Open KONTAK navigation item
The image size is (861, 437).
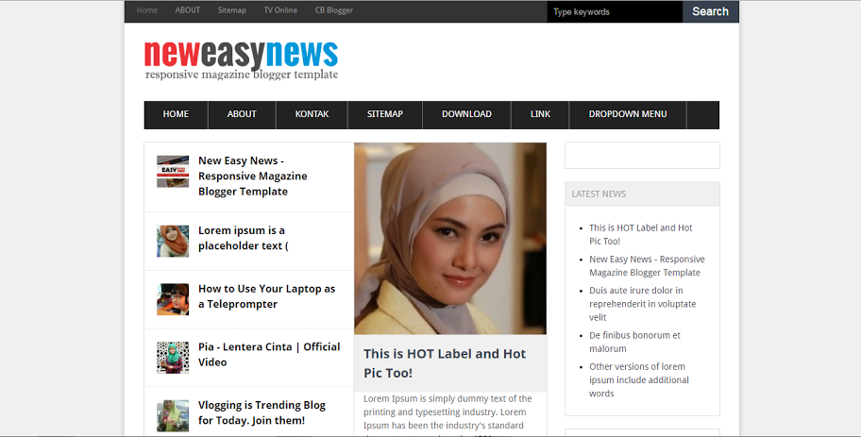click(312, 115)
